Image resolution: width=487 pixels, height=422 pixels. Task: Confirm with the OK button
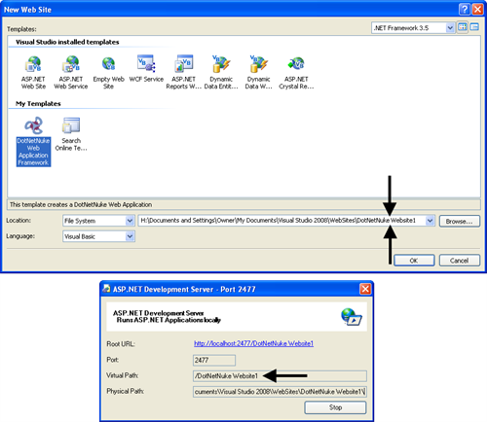[x=414, y=261]
